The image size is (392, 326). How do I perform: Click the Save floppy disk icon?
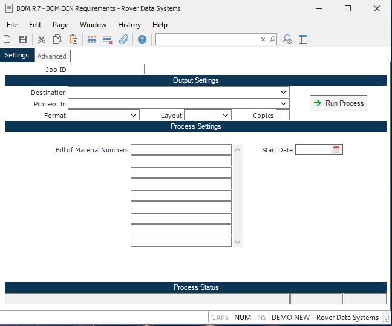(23, 39)
